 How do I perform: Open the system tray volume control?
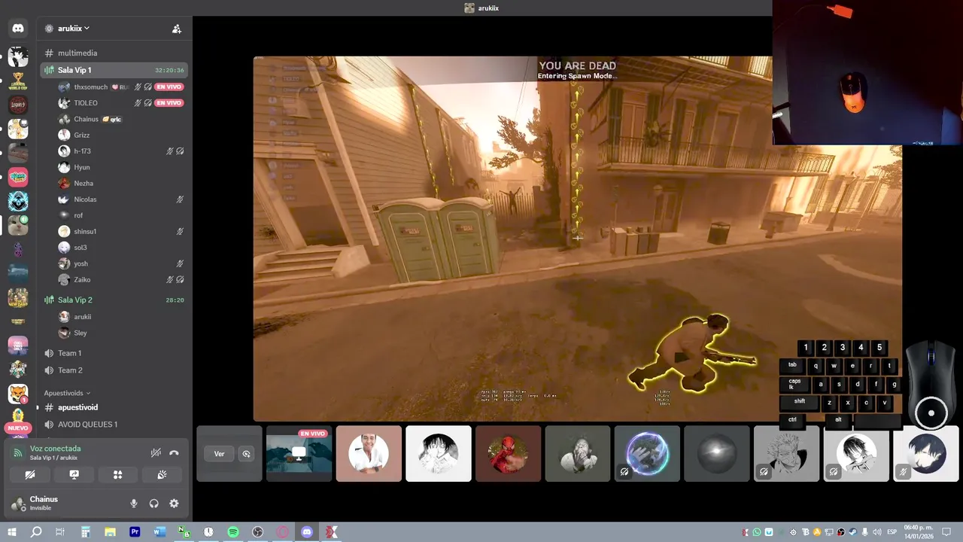click(x=876, y=533)
